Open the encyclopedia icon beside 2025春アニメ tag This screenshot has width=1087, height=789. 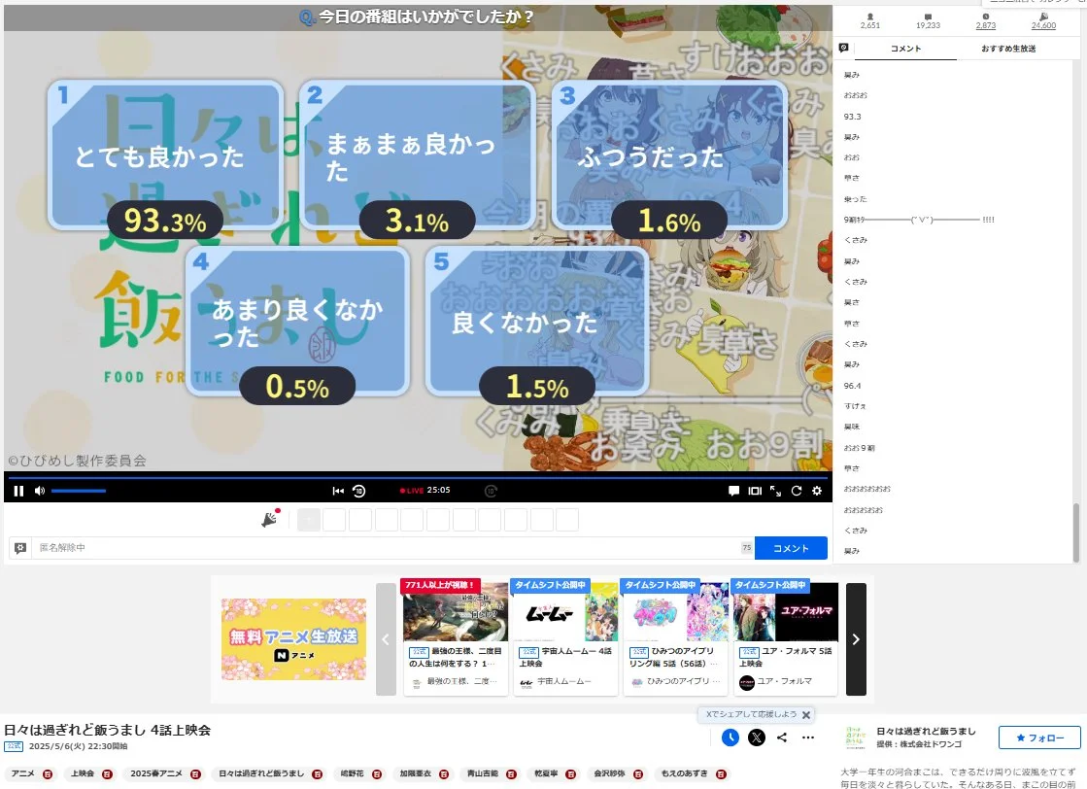tap(195, 773)
